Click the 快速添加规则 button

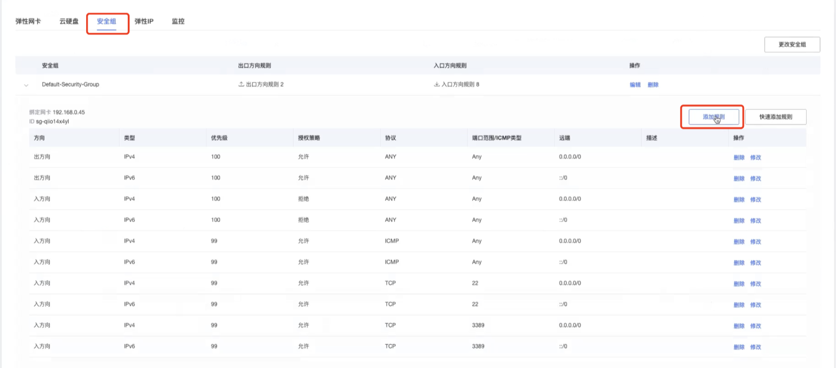coord(776,117)
